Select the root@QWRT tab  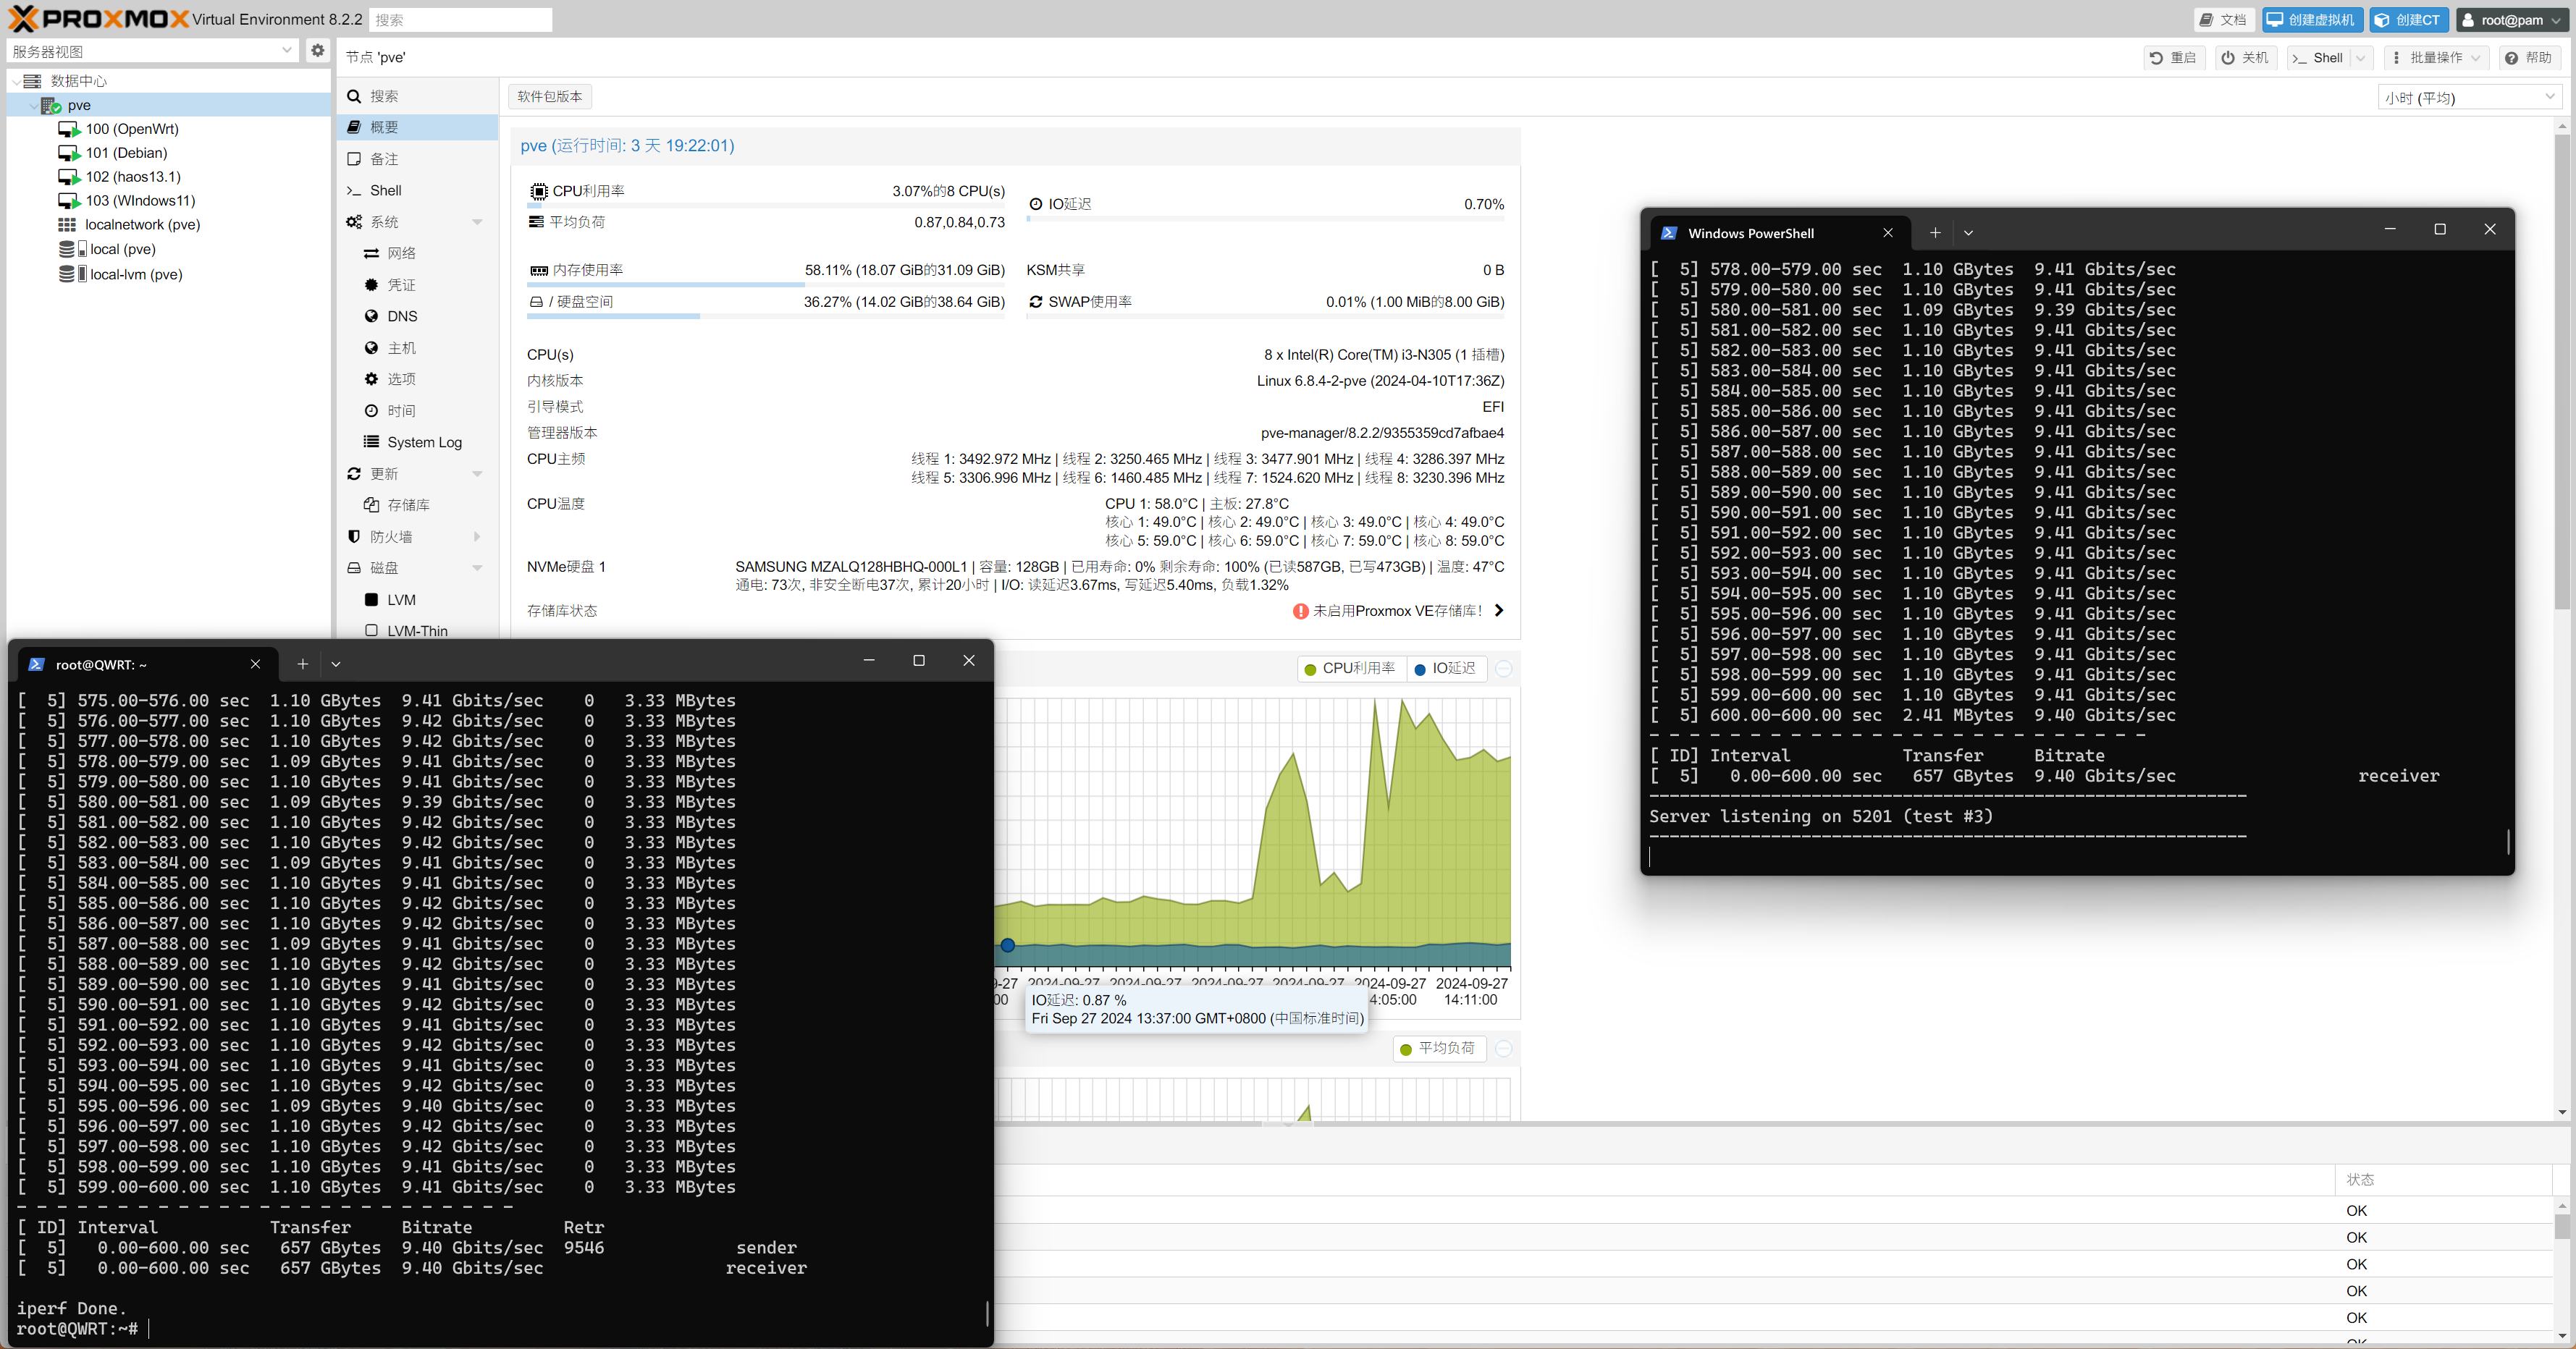click(x=146, y=664)
